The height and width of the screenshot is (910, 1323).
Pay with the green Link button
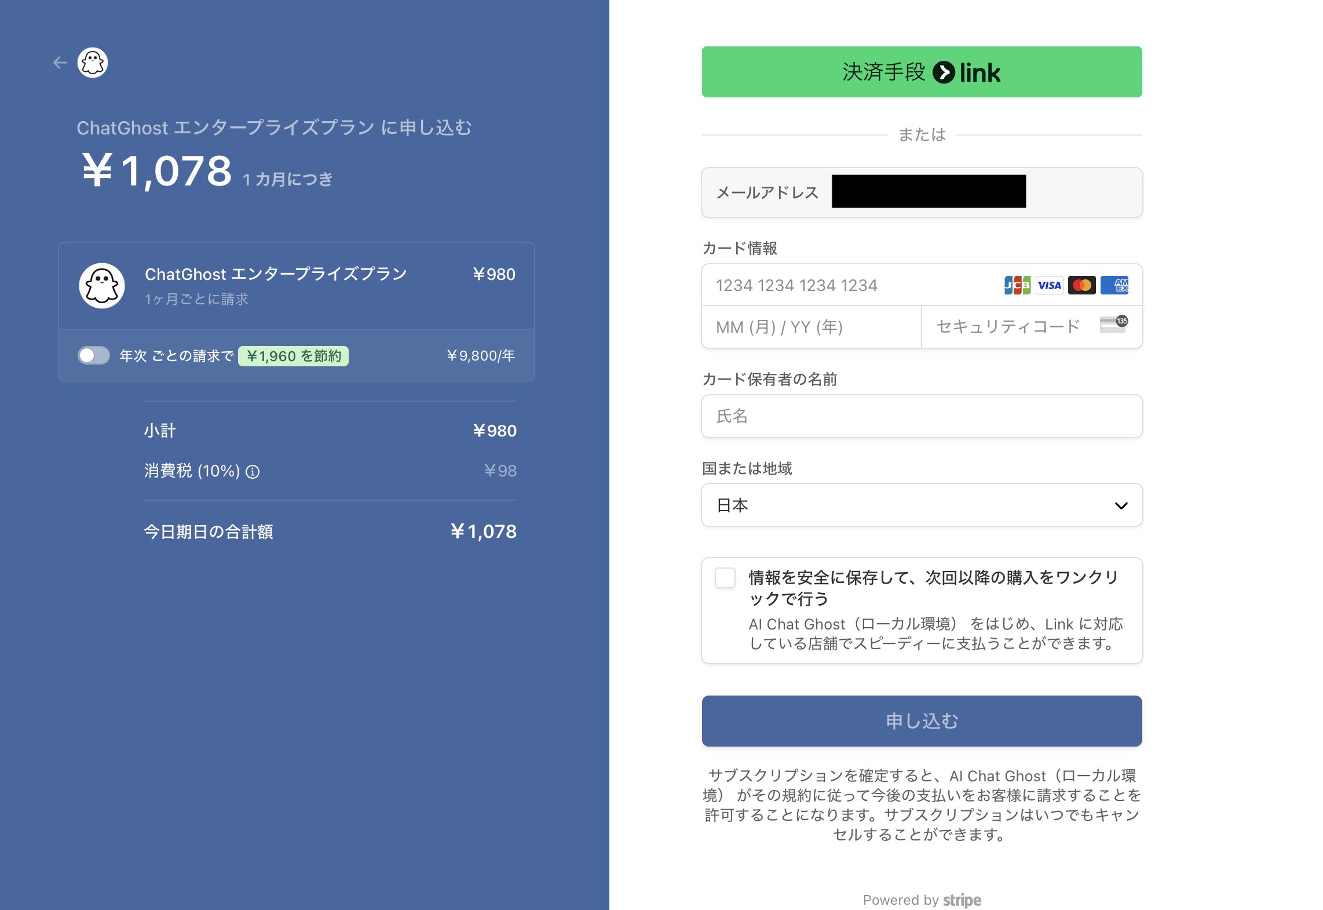point(922,72)
